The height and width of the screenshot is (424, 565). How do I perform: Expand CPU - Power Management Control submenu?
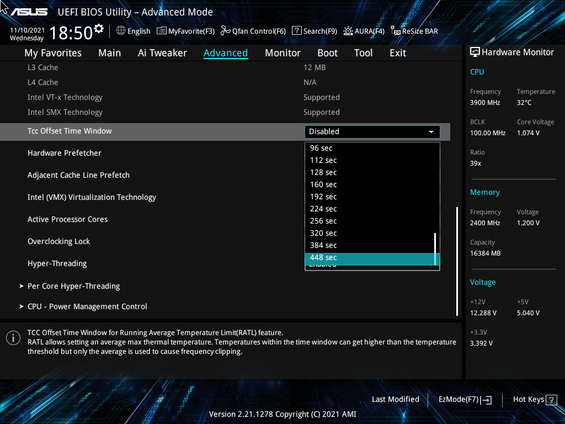tap(83, 307)
